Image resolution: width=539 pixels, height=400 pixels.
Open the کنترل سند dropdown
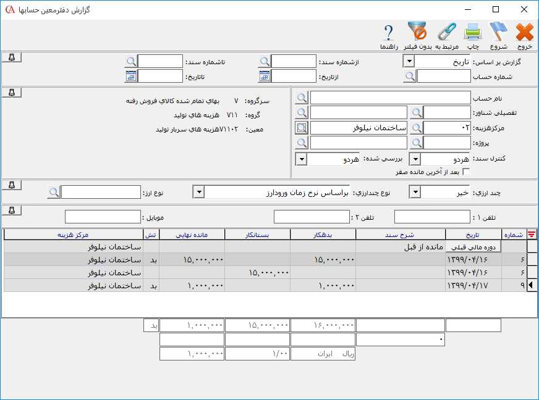click(415, 159)
